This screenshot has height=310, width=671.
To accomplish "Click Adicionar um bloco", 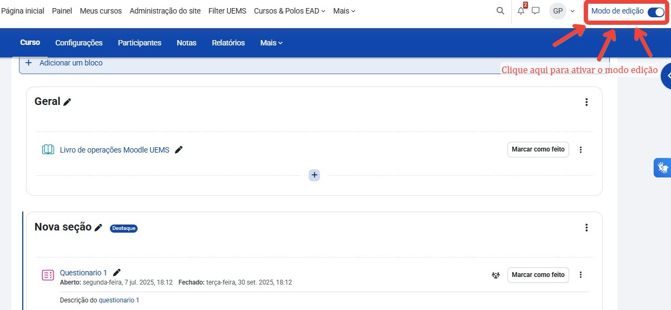I will click(71, 63).
